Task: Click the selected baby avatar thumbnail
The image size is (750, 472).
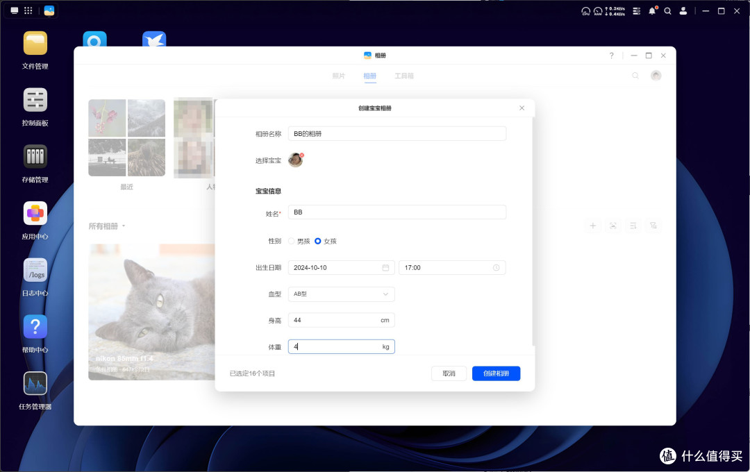Action: pos(295,160)
